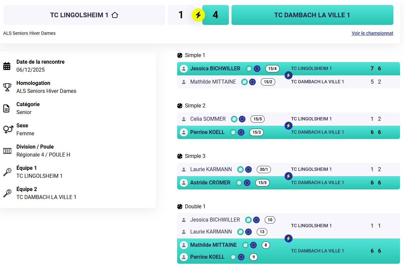Click the 30/1 ranking badge for Laurie KARMANN

pos(264,169)
